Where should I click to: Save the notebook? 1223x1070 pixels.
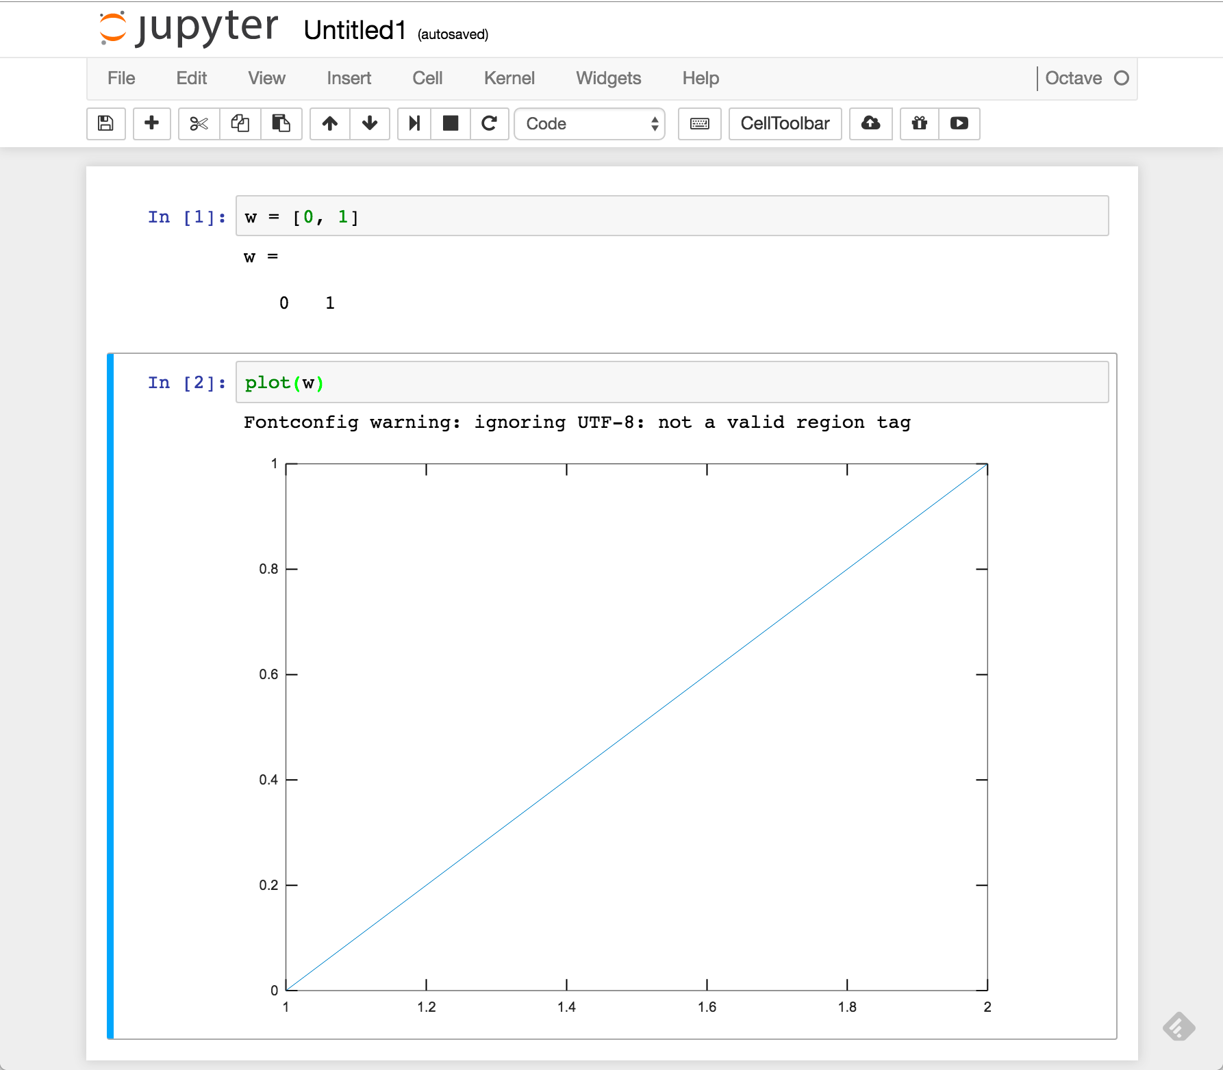point(105,124)
